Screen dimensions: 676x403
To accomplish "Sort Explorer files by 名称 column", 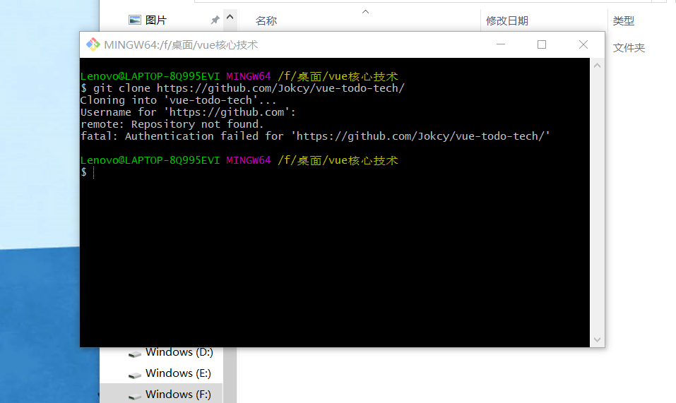I will 266,20.
